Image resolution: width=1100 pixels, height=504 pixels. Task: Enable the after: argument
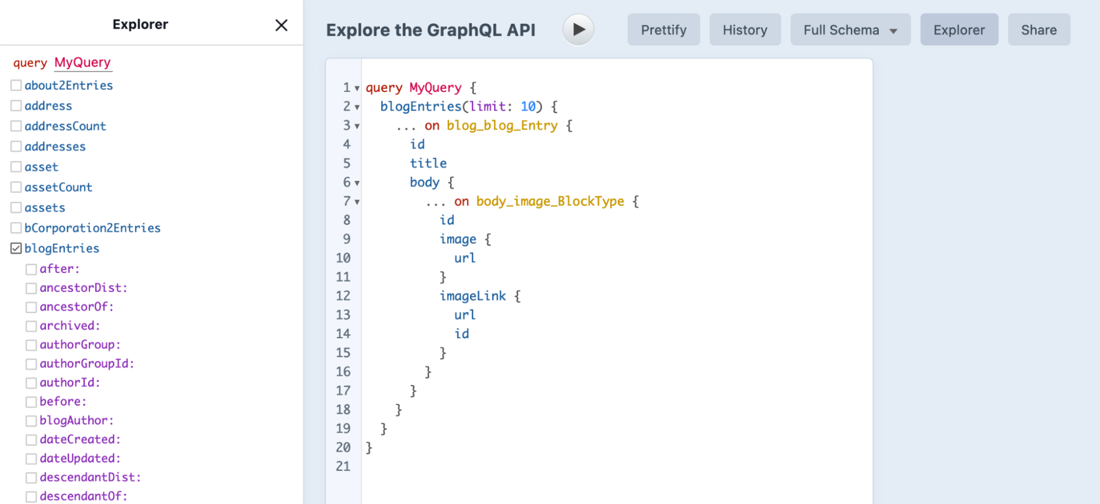click(x=31, y=269)
